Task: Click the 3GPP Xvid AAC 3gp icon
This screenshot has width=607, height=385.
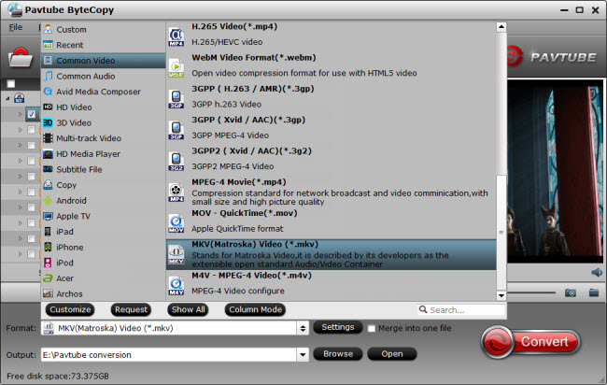Action: pos(176,130)
